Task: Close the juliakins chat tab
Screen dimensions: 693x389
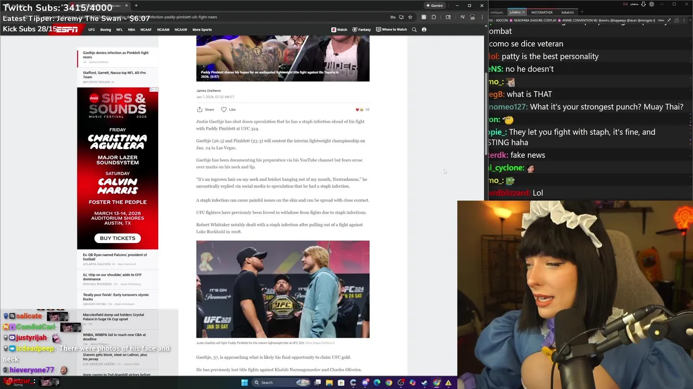Action: 524,12
